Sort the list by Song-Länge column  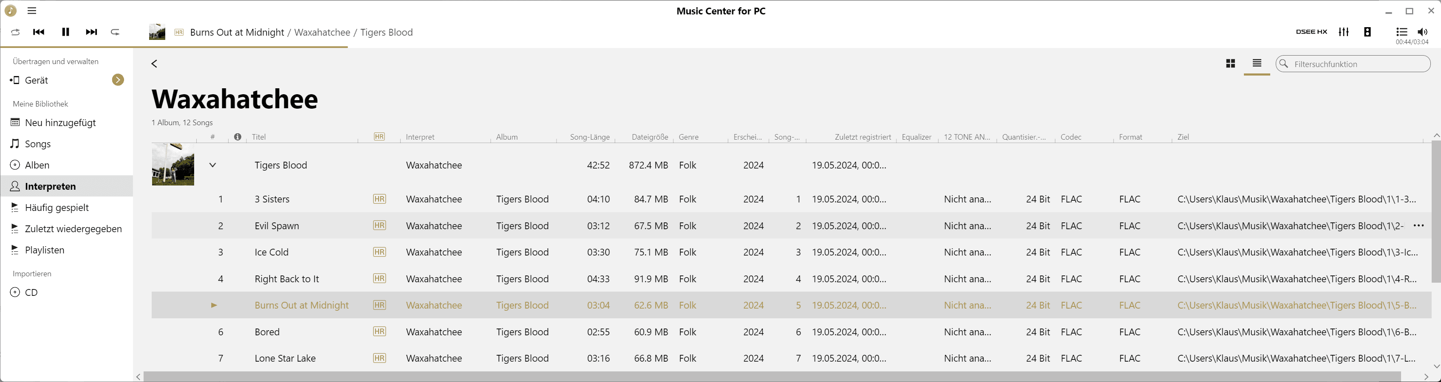pos(589,137)
